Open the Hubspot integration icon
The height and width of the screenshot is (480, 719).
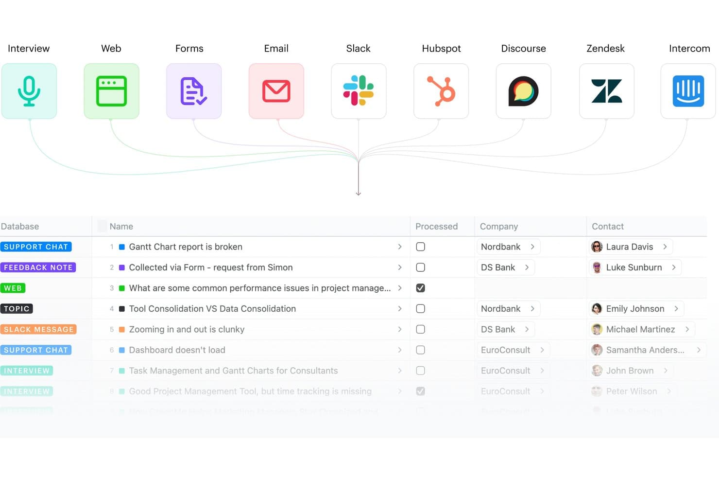tap(441, 91)
